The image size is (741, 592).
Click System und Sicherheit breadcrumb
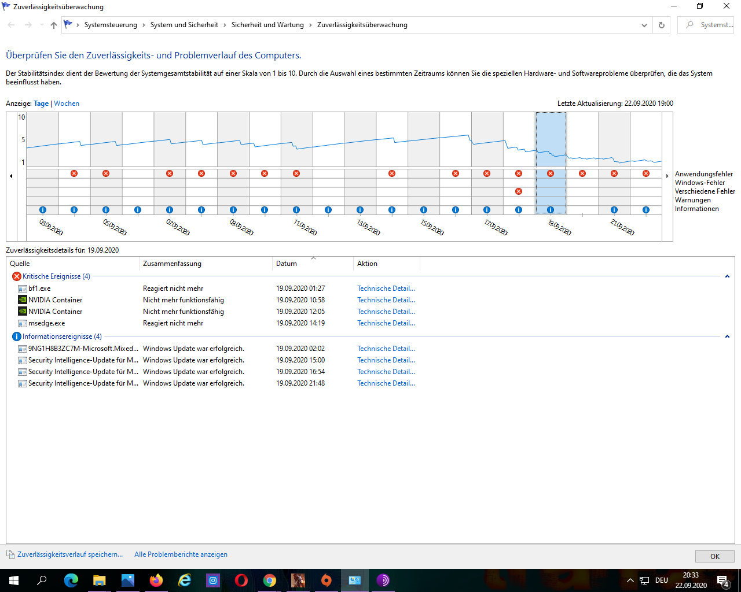[184, 25]
